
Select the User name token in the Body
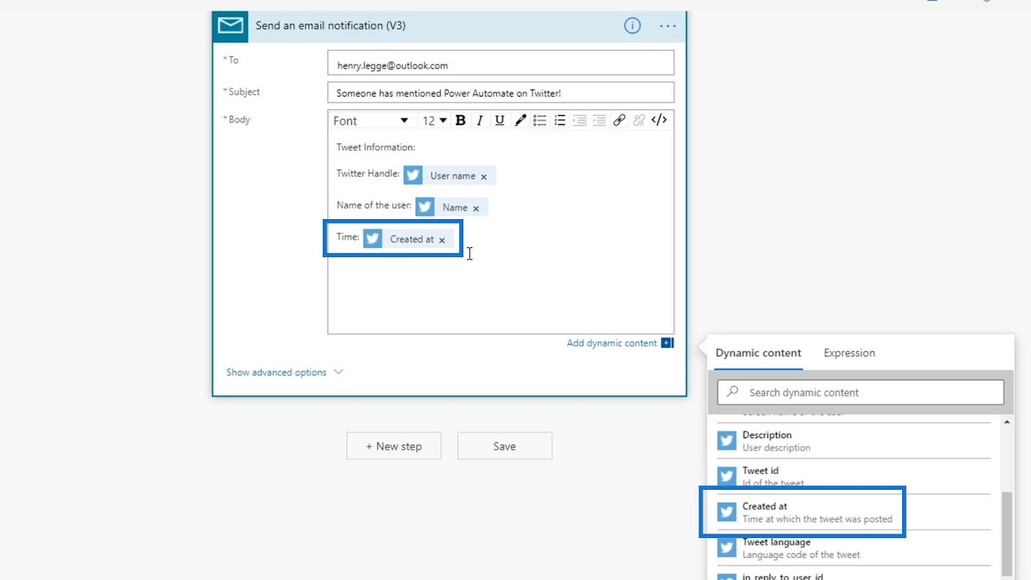(450, 175)
